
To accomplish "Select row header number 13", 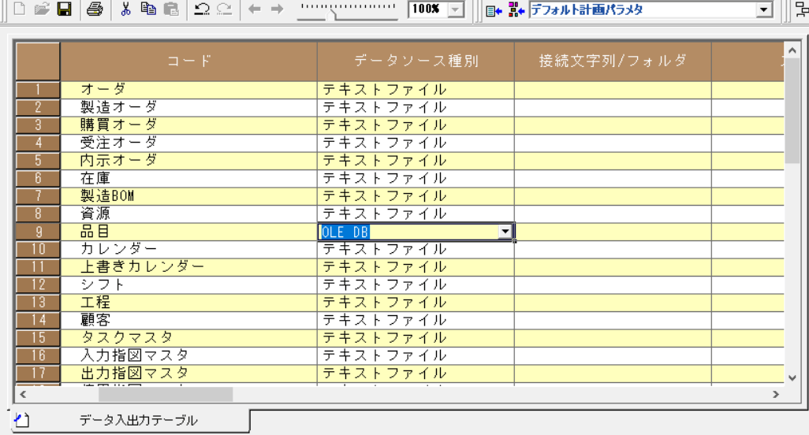I will pos(38,303).
